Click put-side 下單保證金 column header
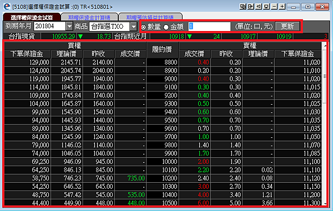 point(297,54)
